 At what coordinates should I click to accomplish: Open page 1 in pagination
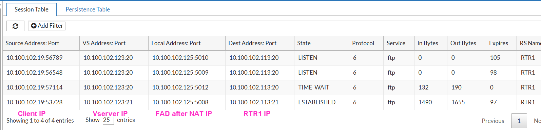pos(519,121)
